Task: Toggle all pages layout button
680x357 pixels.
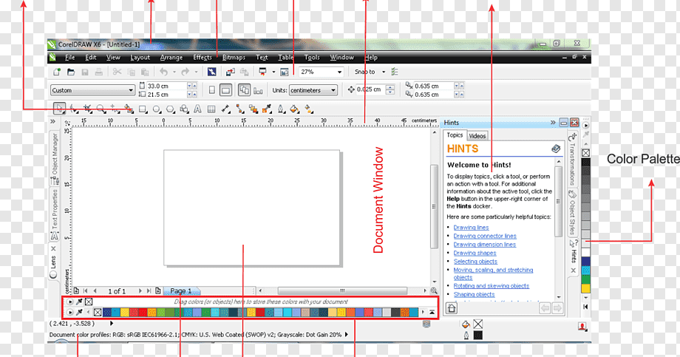Action: point(244,90)
